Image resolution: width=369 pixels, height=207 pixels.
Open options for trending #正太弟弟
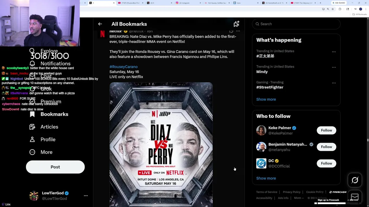[x=334, y=52]
